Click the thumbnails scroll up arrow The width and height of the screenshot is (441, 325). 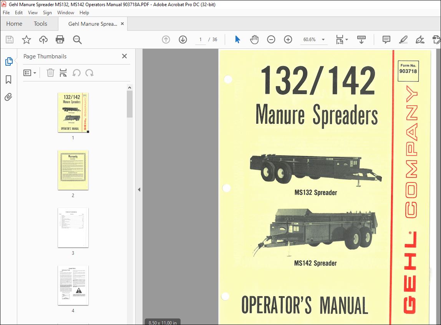(x=129, y=88)
